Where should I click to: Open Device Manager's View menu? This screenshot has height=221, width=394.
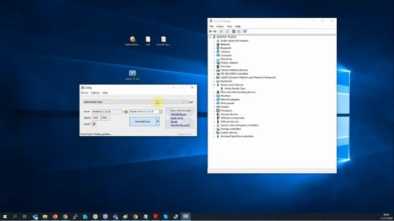pyautogui.click(x=230, y=26)
